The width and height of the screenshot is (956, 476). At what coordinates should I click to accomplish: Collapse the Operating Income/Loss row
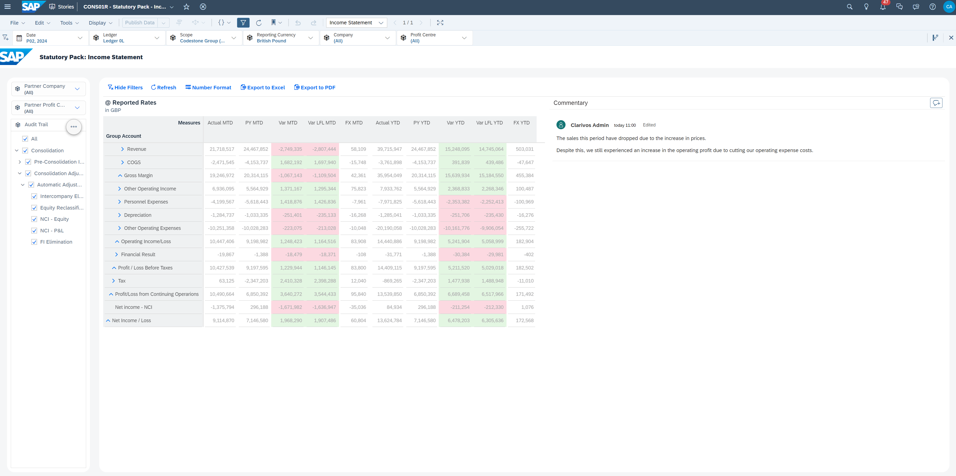pos(117,241)
